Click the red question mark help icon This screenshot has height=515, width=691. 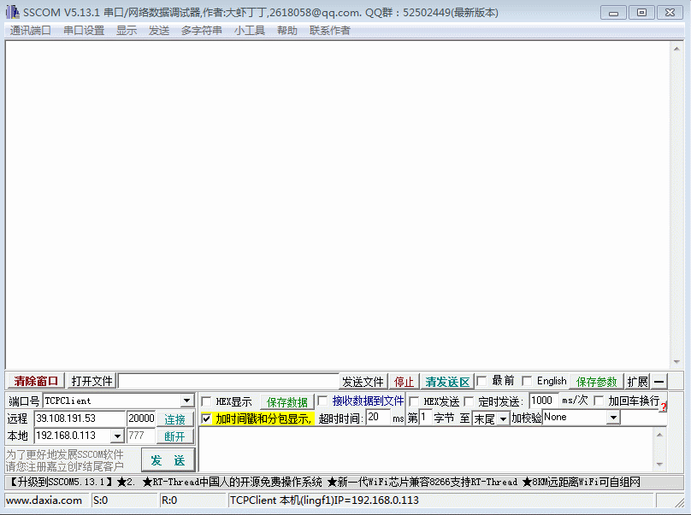coord(663,407)
